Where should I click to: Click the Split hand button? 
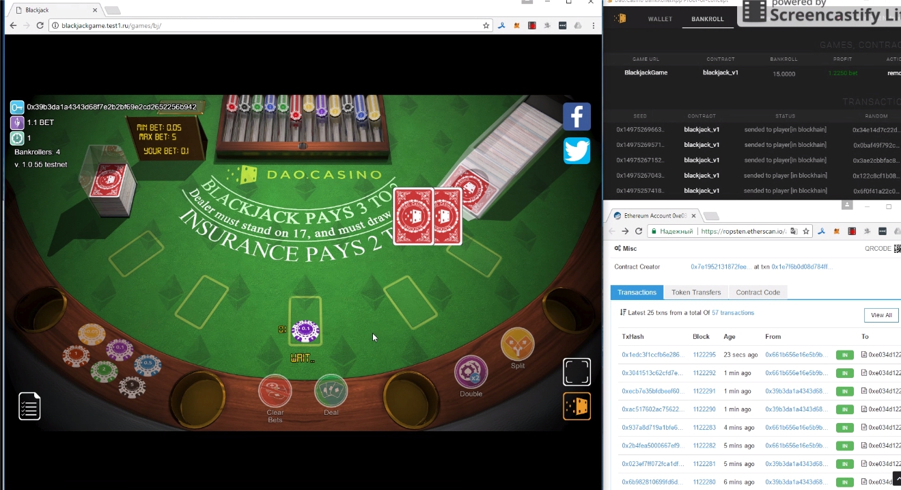click(518, 344)
